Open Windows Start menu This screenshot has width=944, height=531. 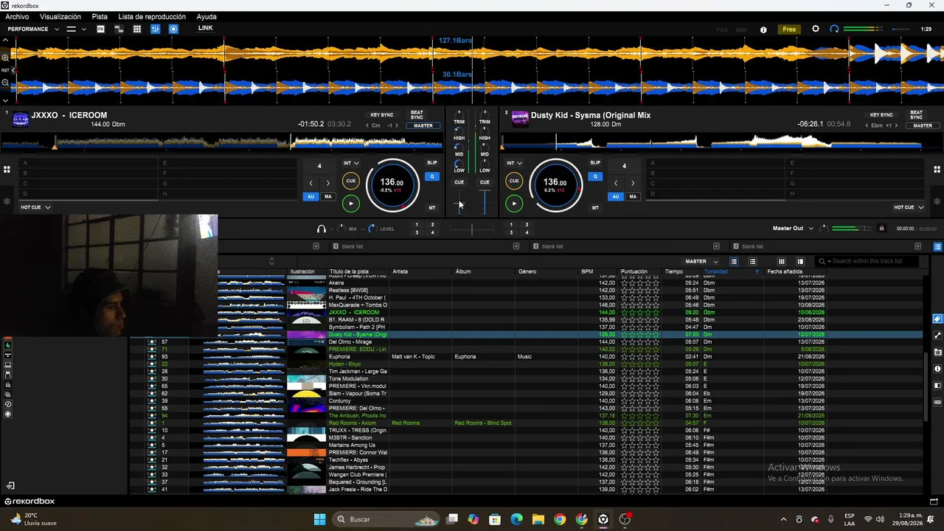(x=319, y=519)
